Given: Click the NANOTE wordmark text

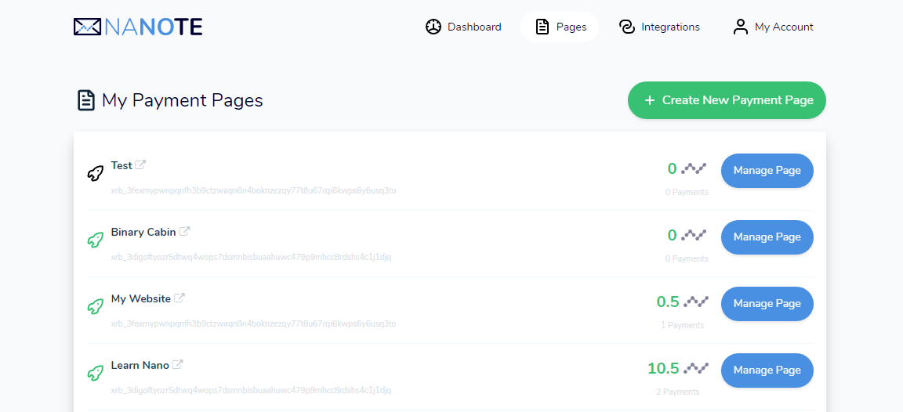Looking at the screenshot, I should [154, 27].
